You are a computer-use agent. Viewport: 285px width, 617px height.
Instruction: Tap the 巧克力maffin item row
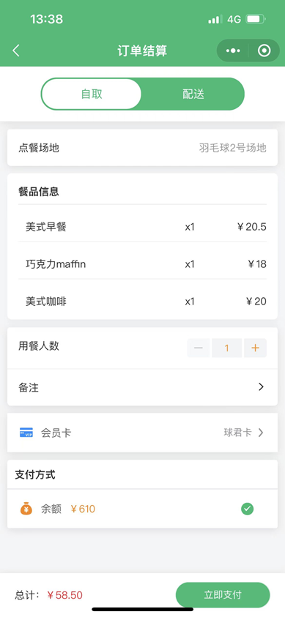point(142,264)
